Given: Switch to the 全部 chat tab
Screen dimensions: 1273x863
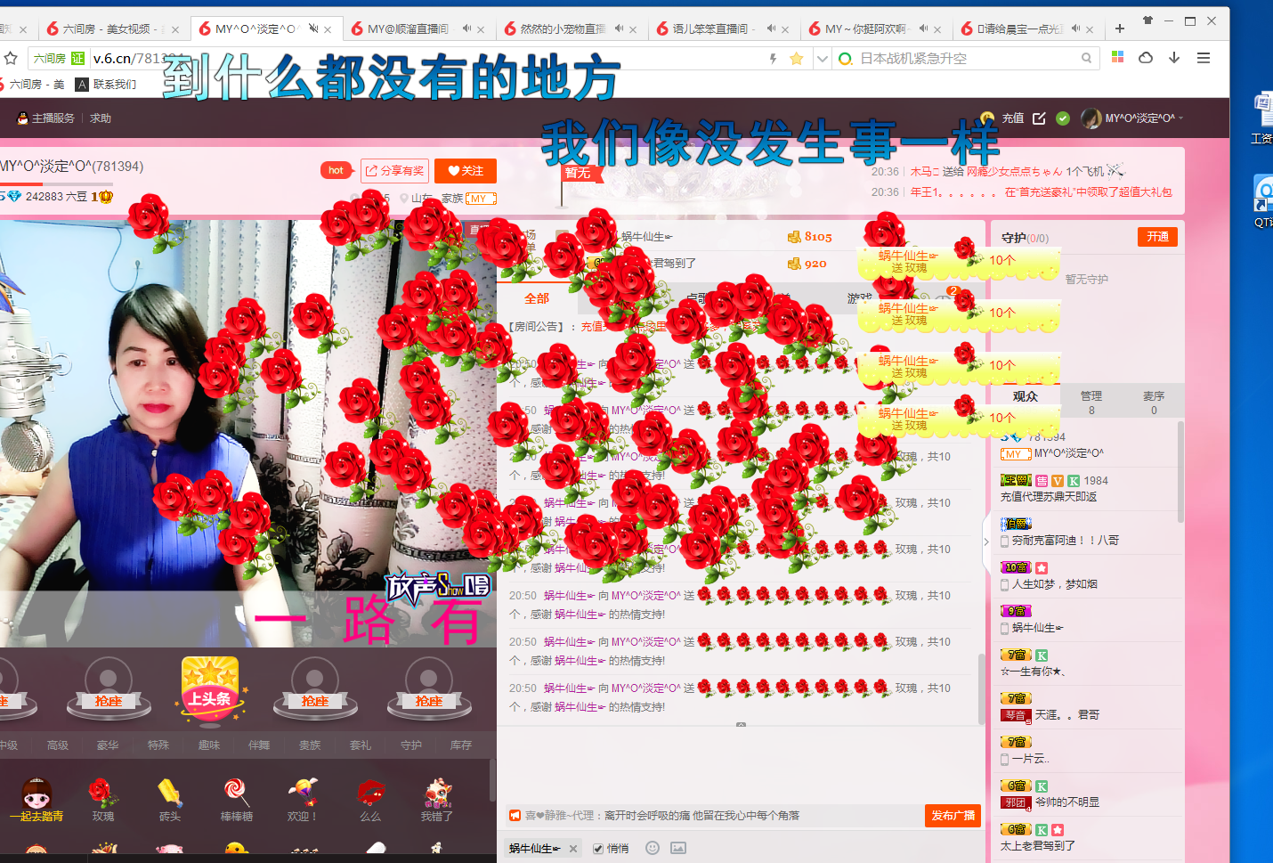Looking at the screenshot, I should coord(536,298).
